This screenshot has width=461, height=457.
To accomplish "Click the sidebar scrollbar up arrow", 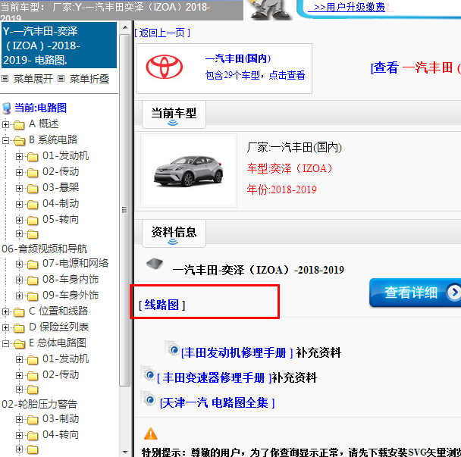I will click(x=125, y=27).
